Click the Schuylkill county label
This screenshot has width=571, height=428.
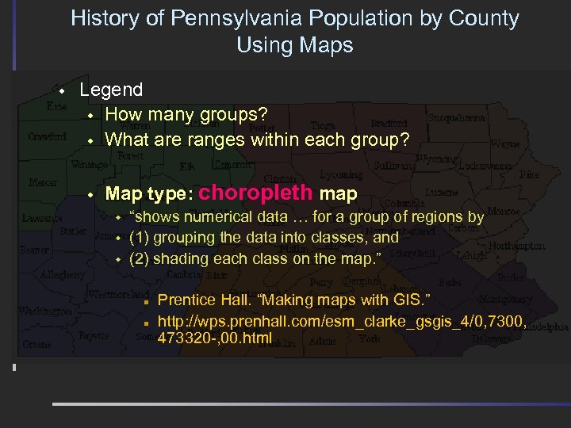(x=412, y=254)
